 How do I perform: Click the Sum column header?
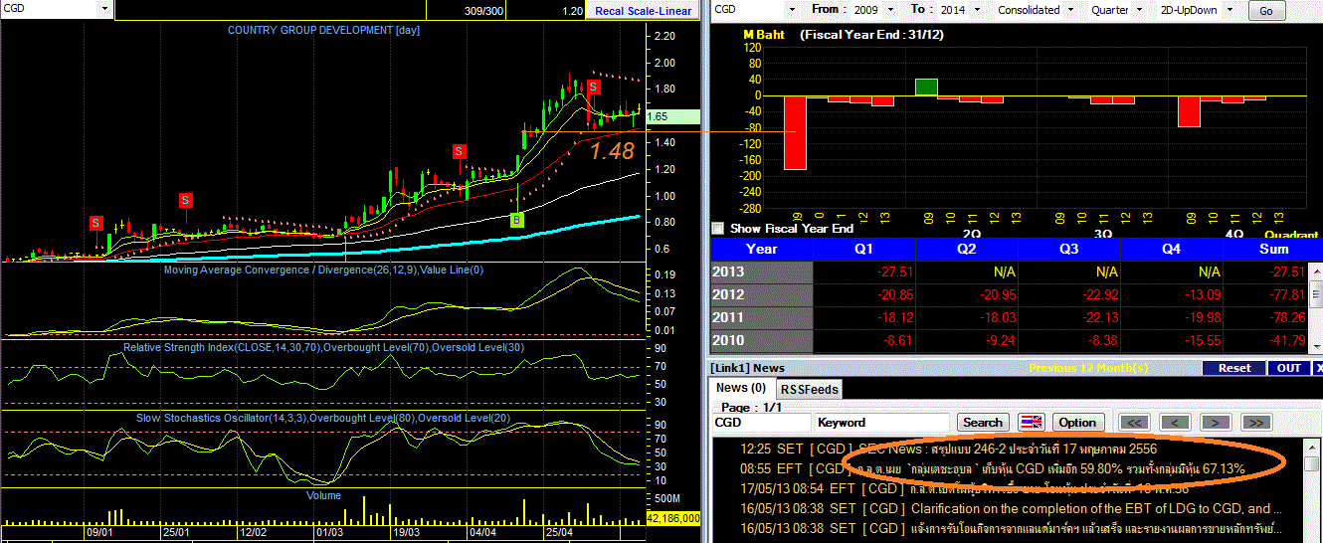click(1274, 249)
